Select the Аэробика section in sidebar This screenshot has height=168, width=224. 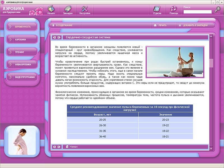(x=22, y=39)
